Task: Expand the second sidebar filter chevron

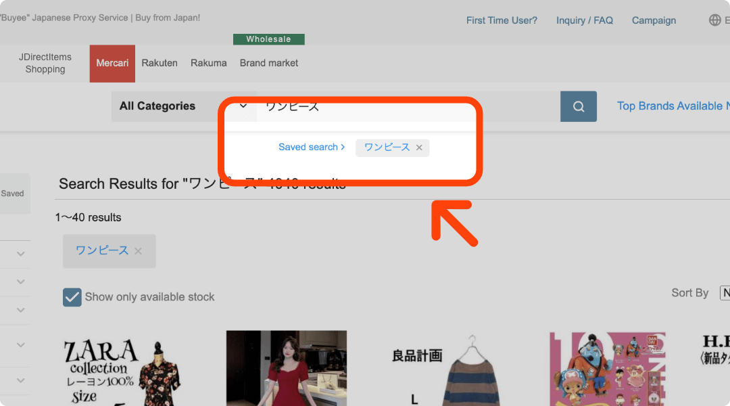Action: tap(20, 282)
